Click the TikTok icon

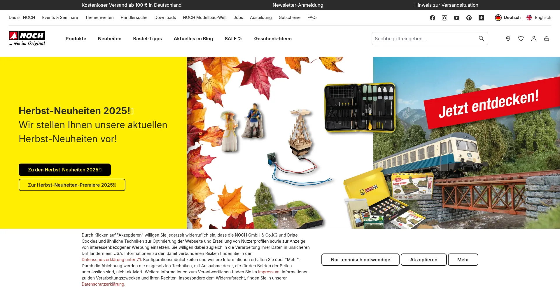point(481,18)
